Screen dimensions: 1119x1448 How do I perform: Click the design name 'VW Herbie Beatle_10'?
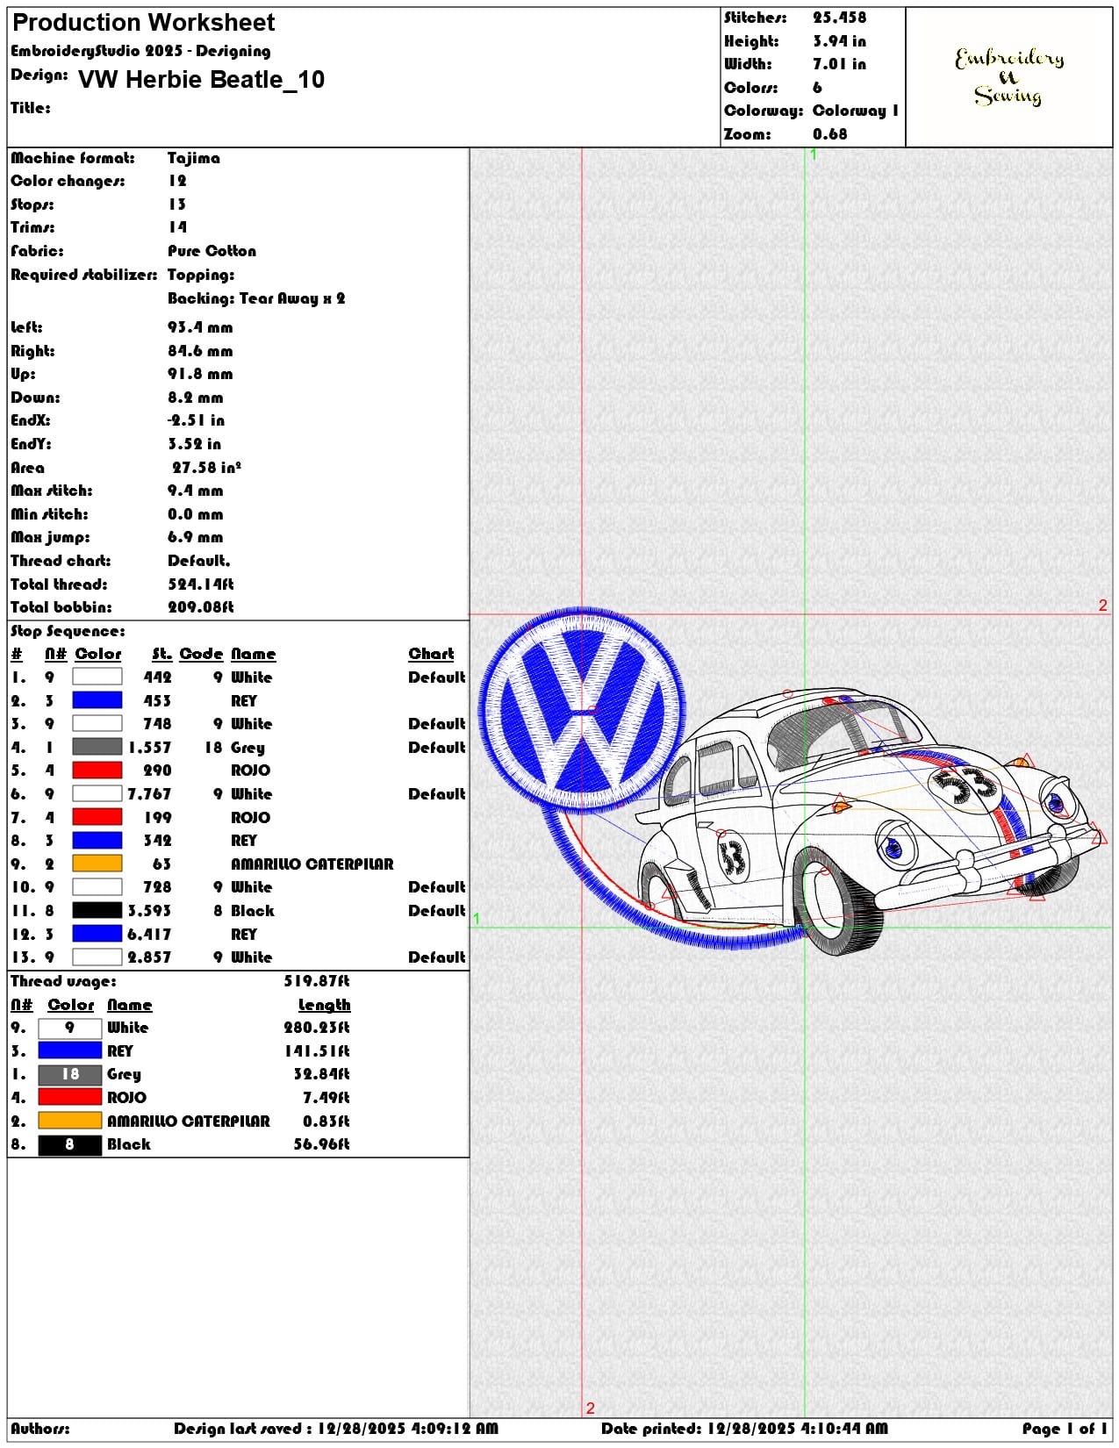pyautogui.click(x=201, y=80)
